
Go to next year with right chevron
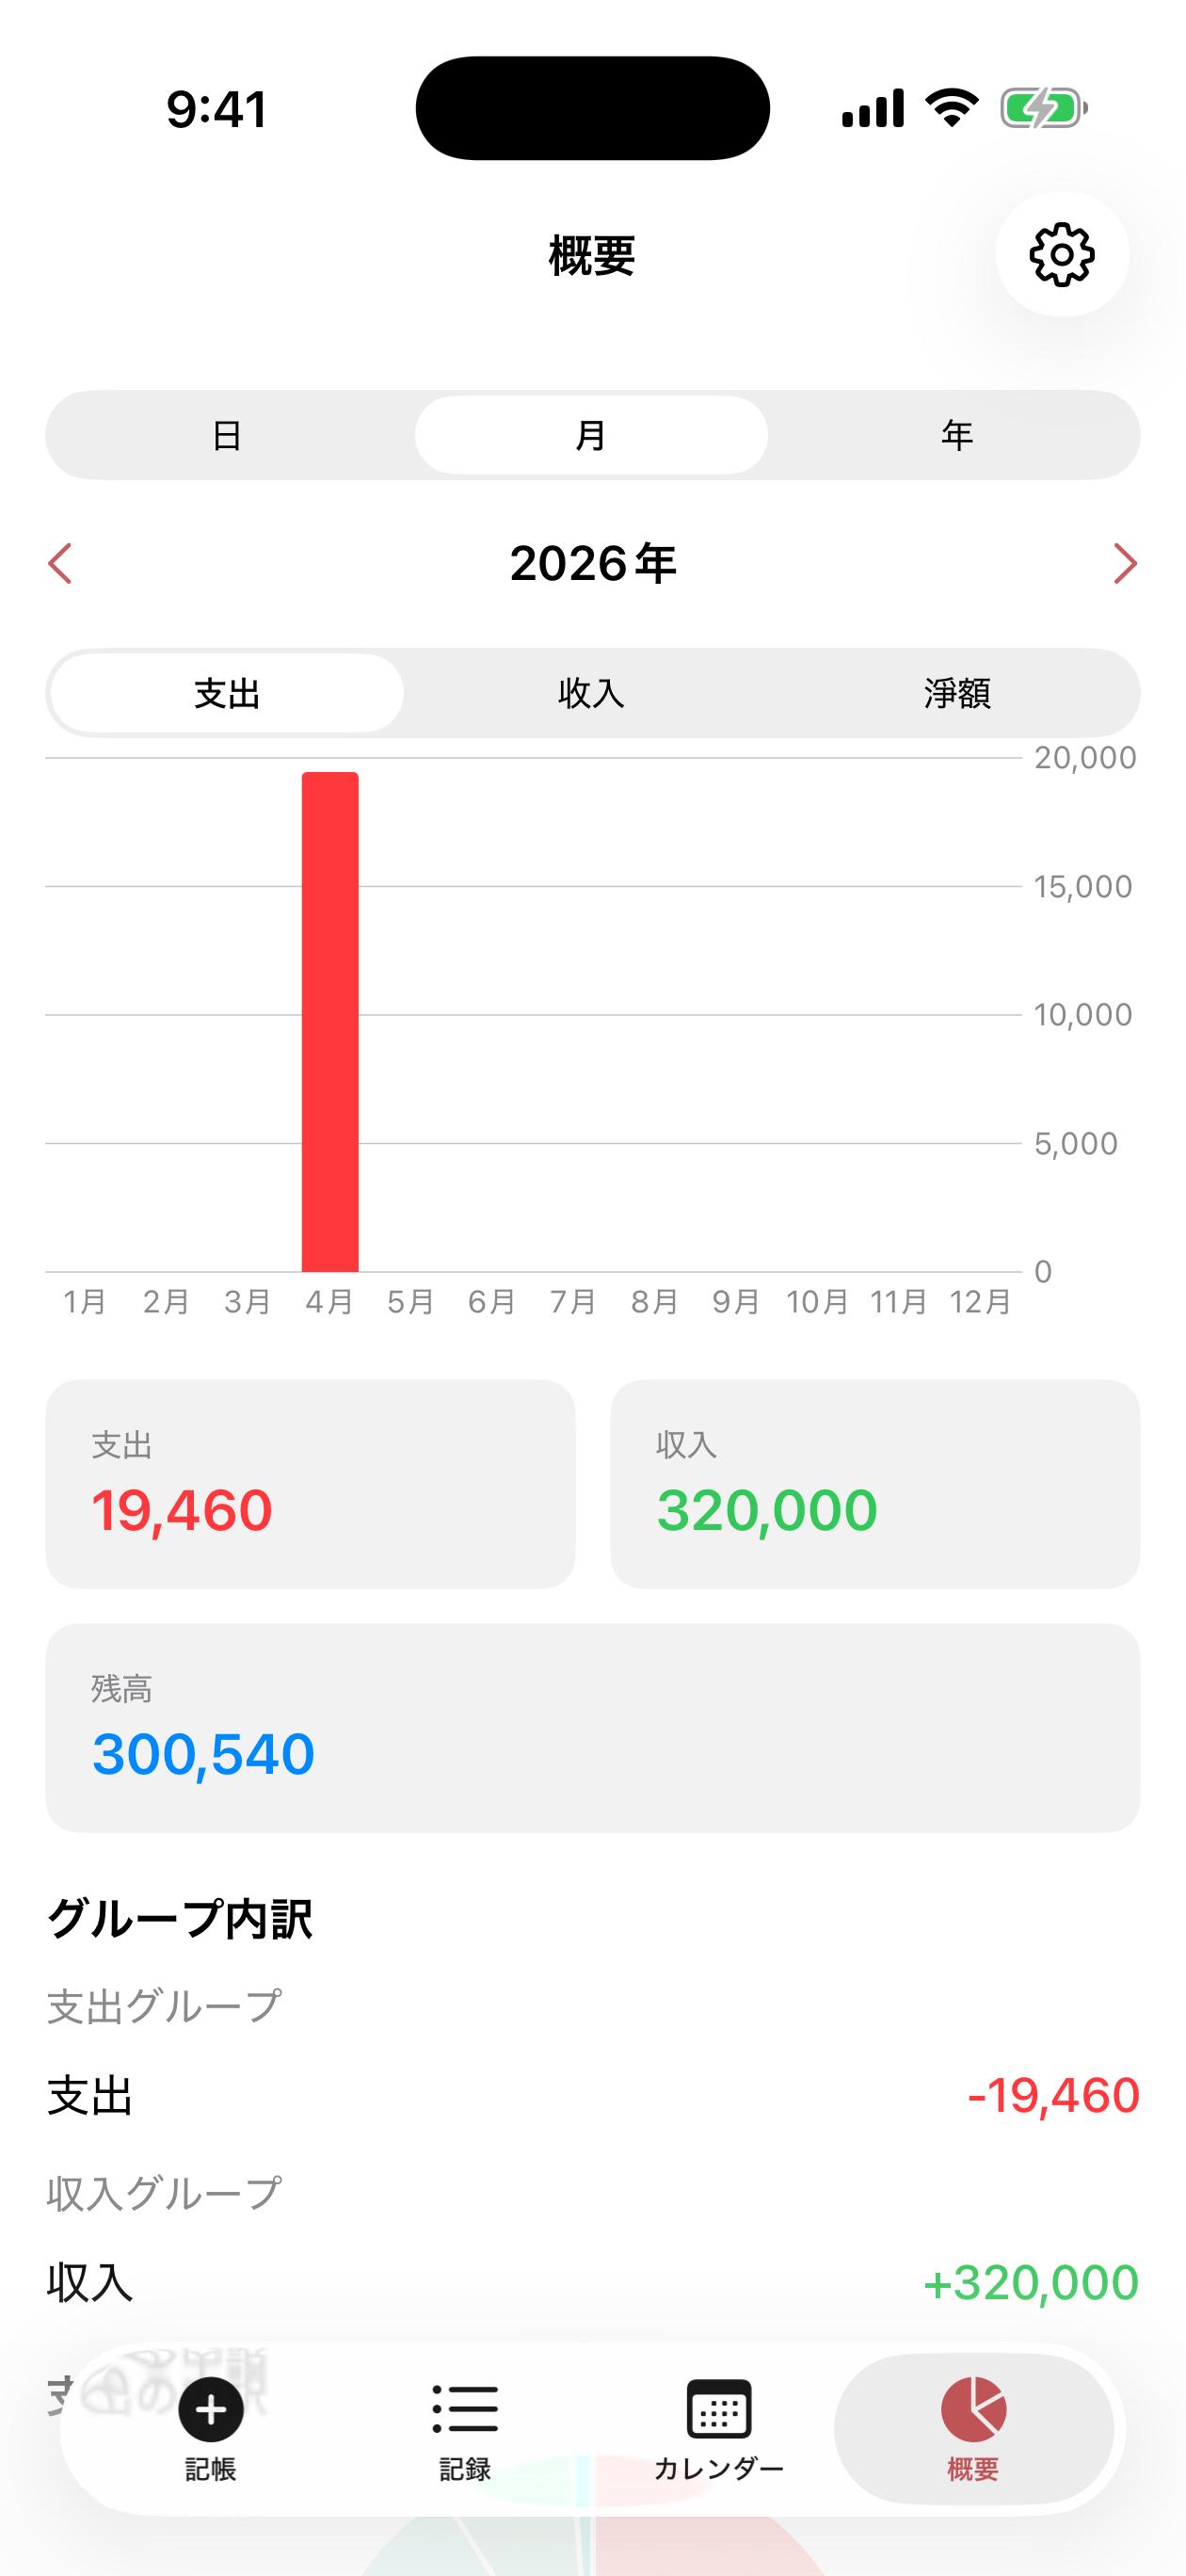[x=1125, y=563]
